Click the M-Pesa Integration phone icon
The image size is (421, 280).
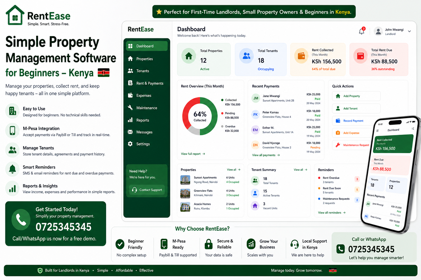[x=12, y=130]
